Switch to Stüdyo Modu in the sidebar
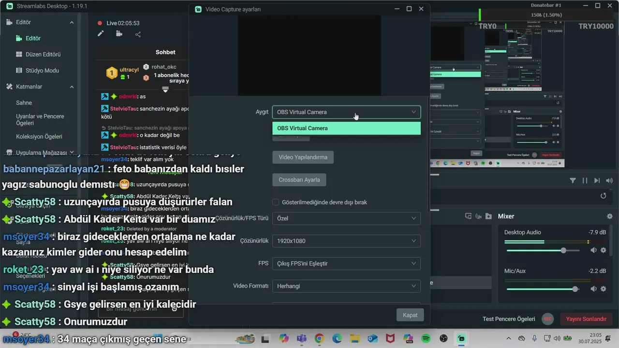Viewport: 619px width, 348px height. pyautogui.click(x=37, y=70)
